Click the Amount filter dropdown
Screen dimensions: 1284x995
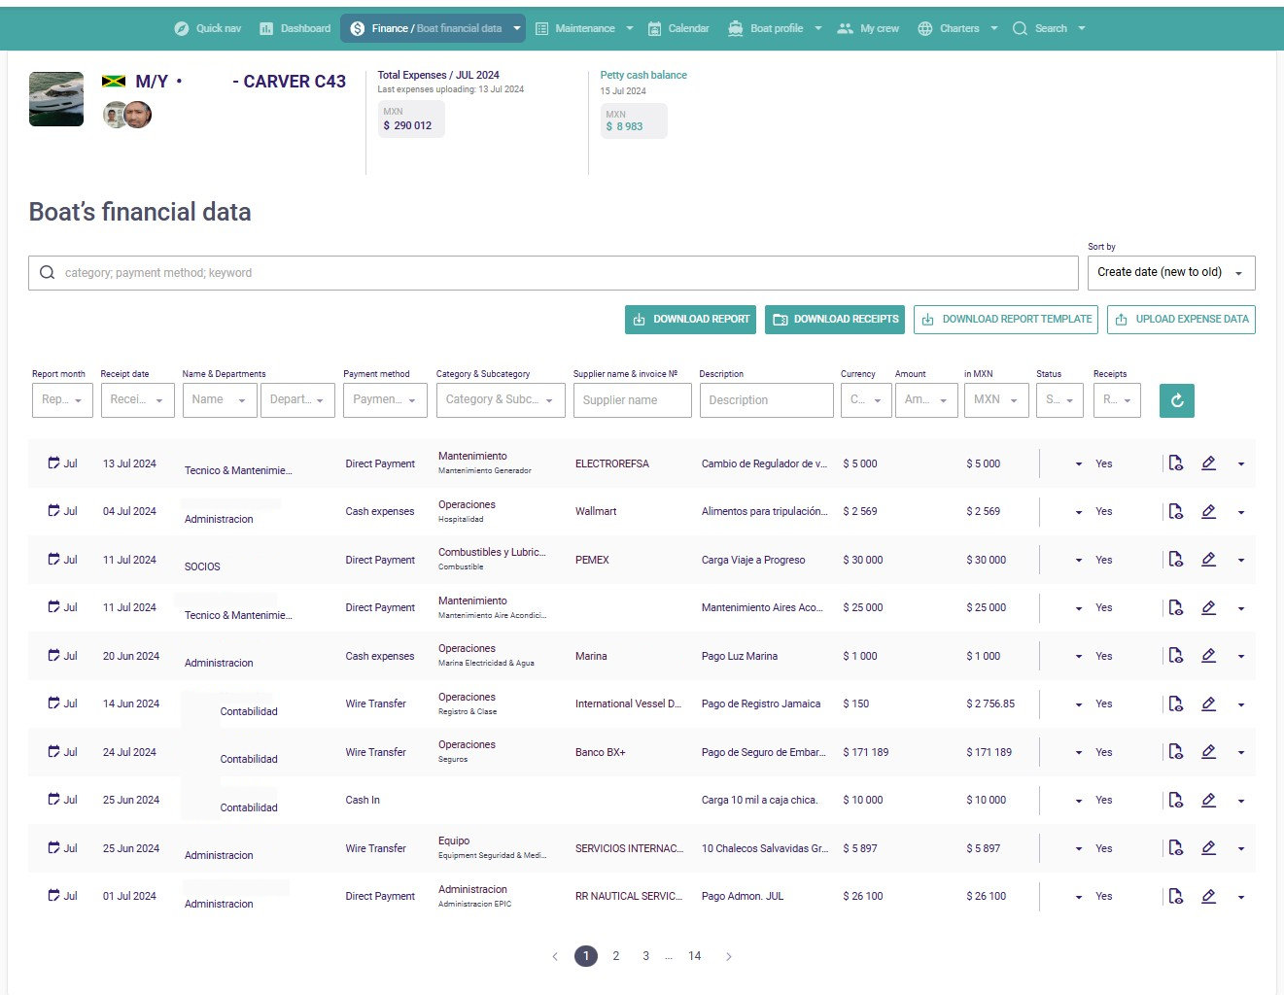[x=926, y=400]
